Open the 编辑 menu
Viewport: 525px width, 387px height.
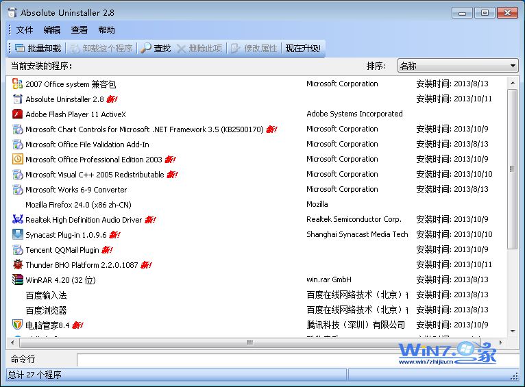[x=52, y=30]
